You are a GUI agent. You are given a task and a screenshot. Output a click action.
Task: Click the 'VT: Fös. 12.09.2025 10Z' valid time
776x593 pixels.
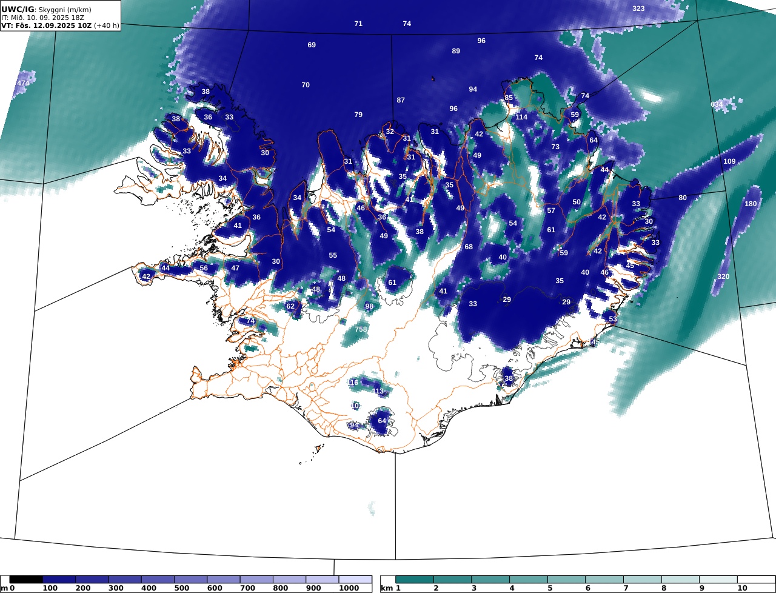[46, 26]
